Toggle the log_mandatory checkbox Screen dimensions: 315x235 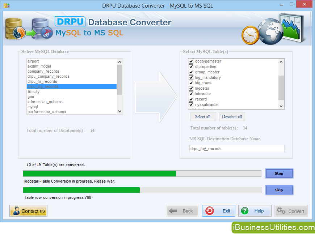point(191,77)
